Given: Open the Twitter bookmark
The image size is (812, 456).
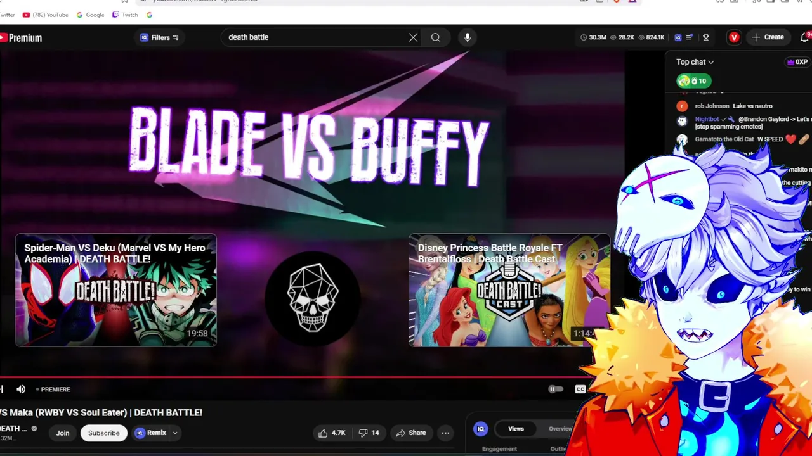Looking at the screenshot, I should coord(7,15).
